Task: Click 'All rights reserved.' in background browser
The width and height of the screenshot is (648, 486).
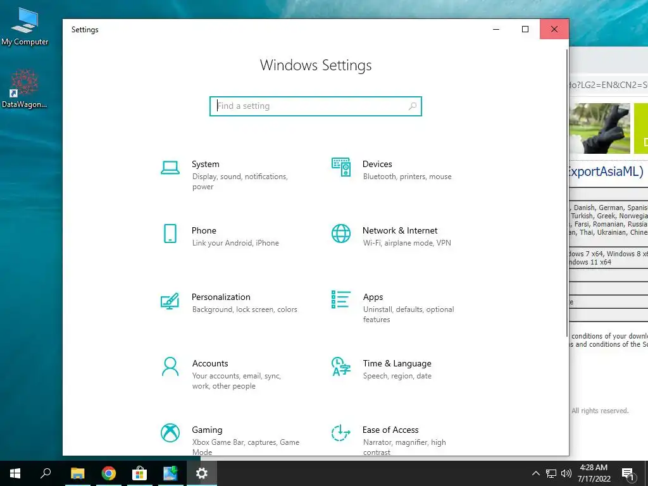Action: tap(600, 411)
